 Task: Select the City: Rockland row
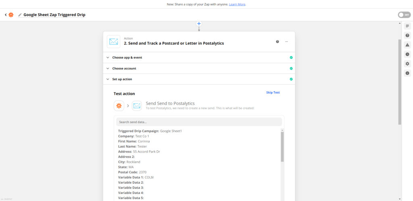[x=129, y=162]
